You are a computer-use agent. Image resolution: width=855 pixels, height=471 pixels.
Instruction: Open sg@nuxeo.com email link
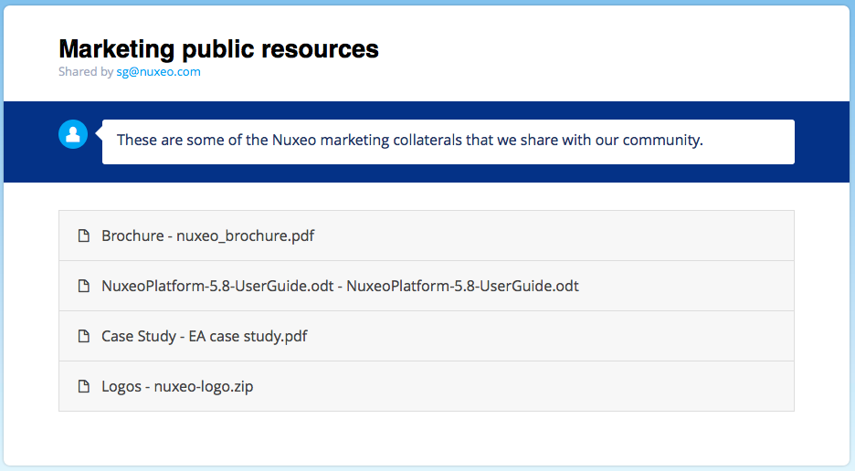158,72
